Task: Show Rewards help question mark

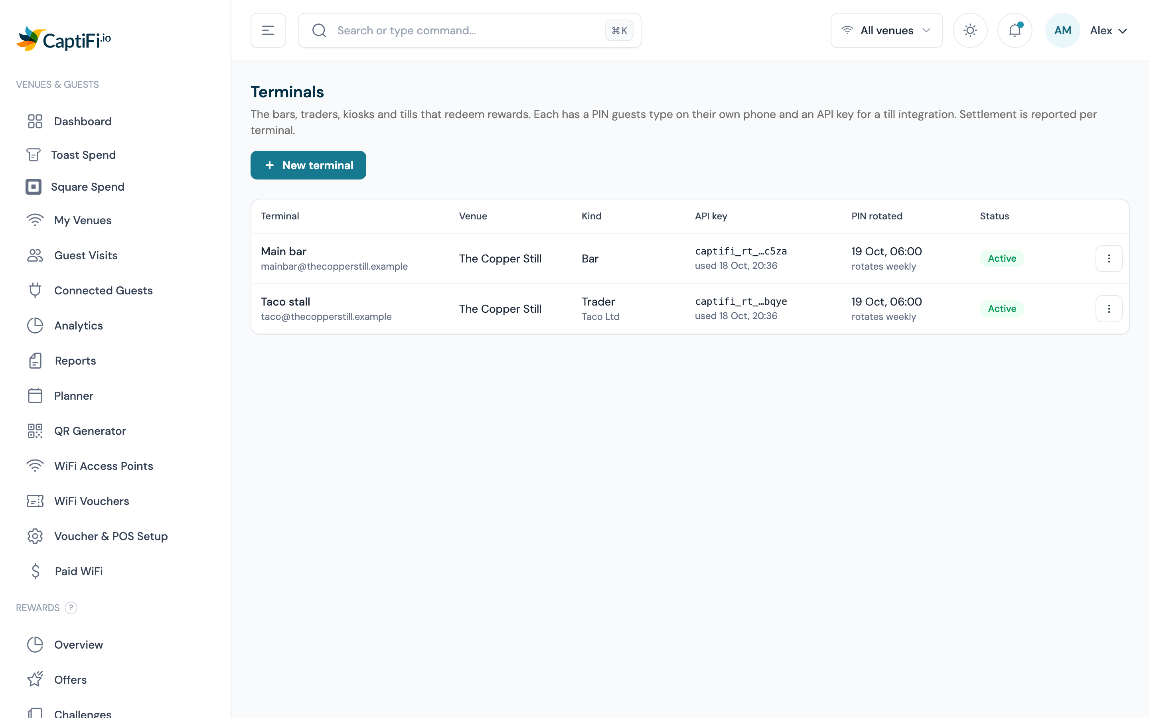Action: 71,608
